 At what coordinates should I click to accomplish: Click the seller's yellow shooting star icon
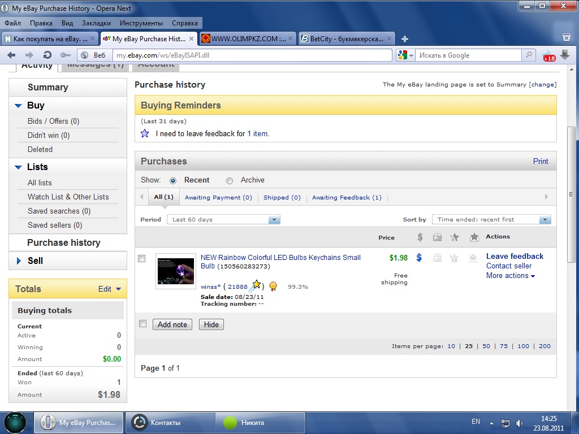click(x=255, y=285)
